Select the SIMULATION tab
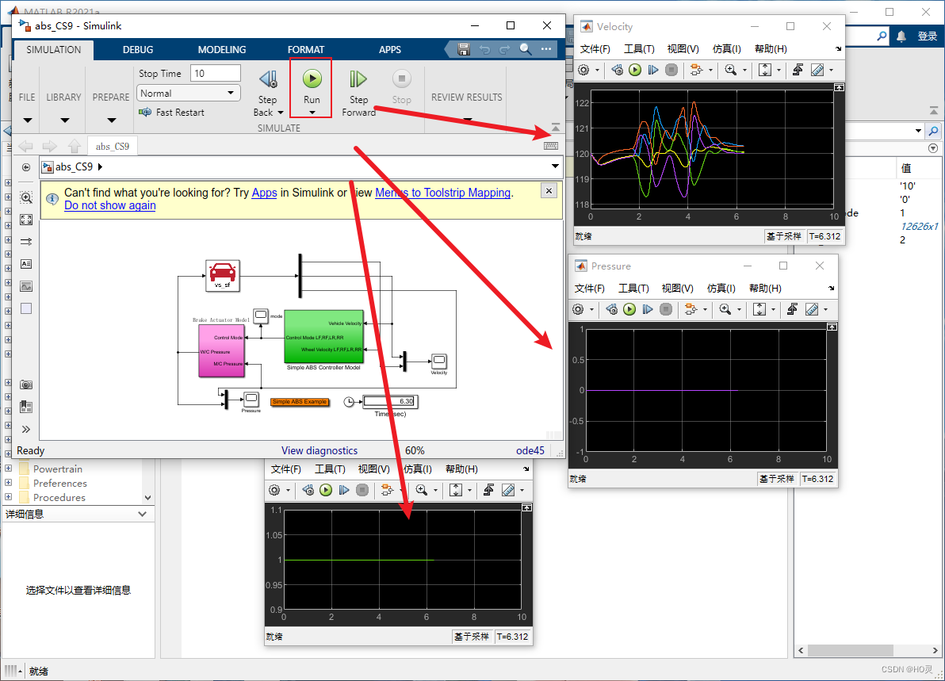 [54, 49]
